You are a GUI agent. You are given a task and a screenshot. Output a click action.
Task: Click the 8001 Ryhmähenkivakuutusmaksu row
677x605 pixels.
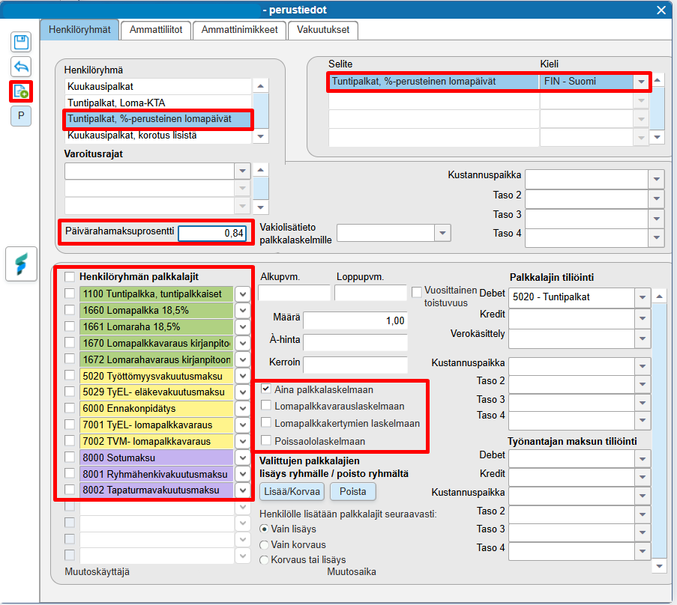pyautogui.click(x=156, y=474)
